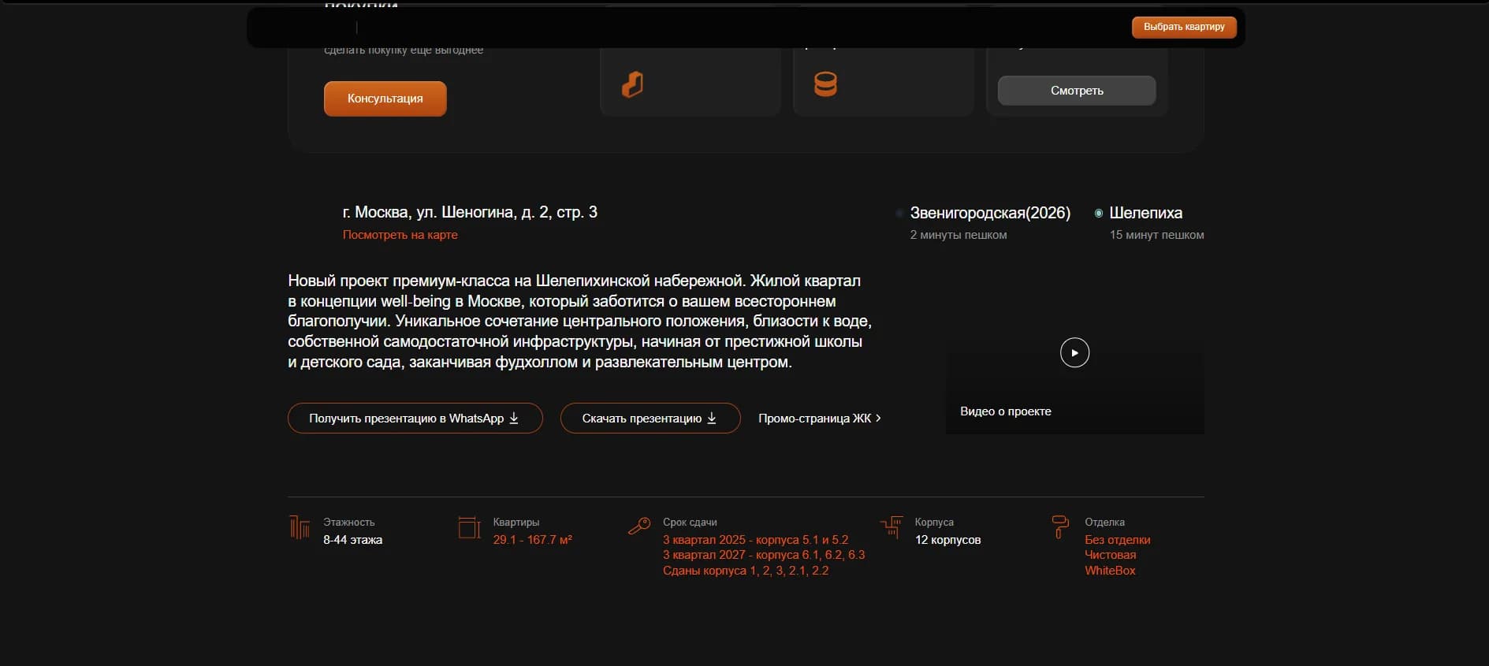This screenshot has width=1489, height=666.
Task: Click the Видео о проекте caption
Action: [1006, 411]
